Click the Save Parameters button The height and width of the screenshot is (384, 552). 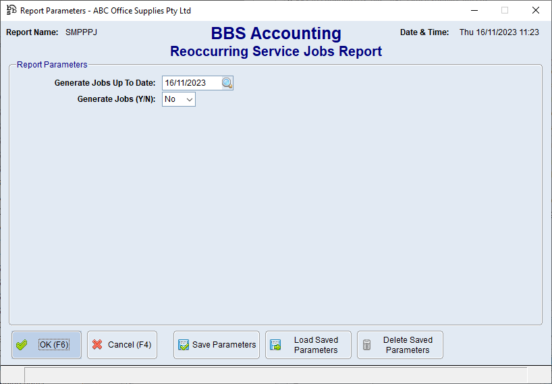(x=217, y=345)
